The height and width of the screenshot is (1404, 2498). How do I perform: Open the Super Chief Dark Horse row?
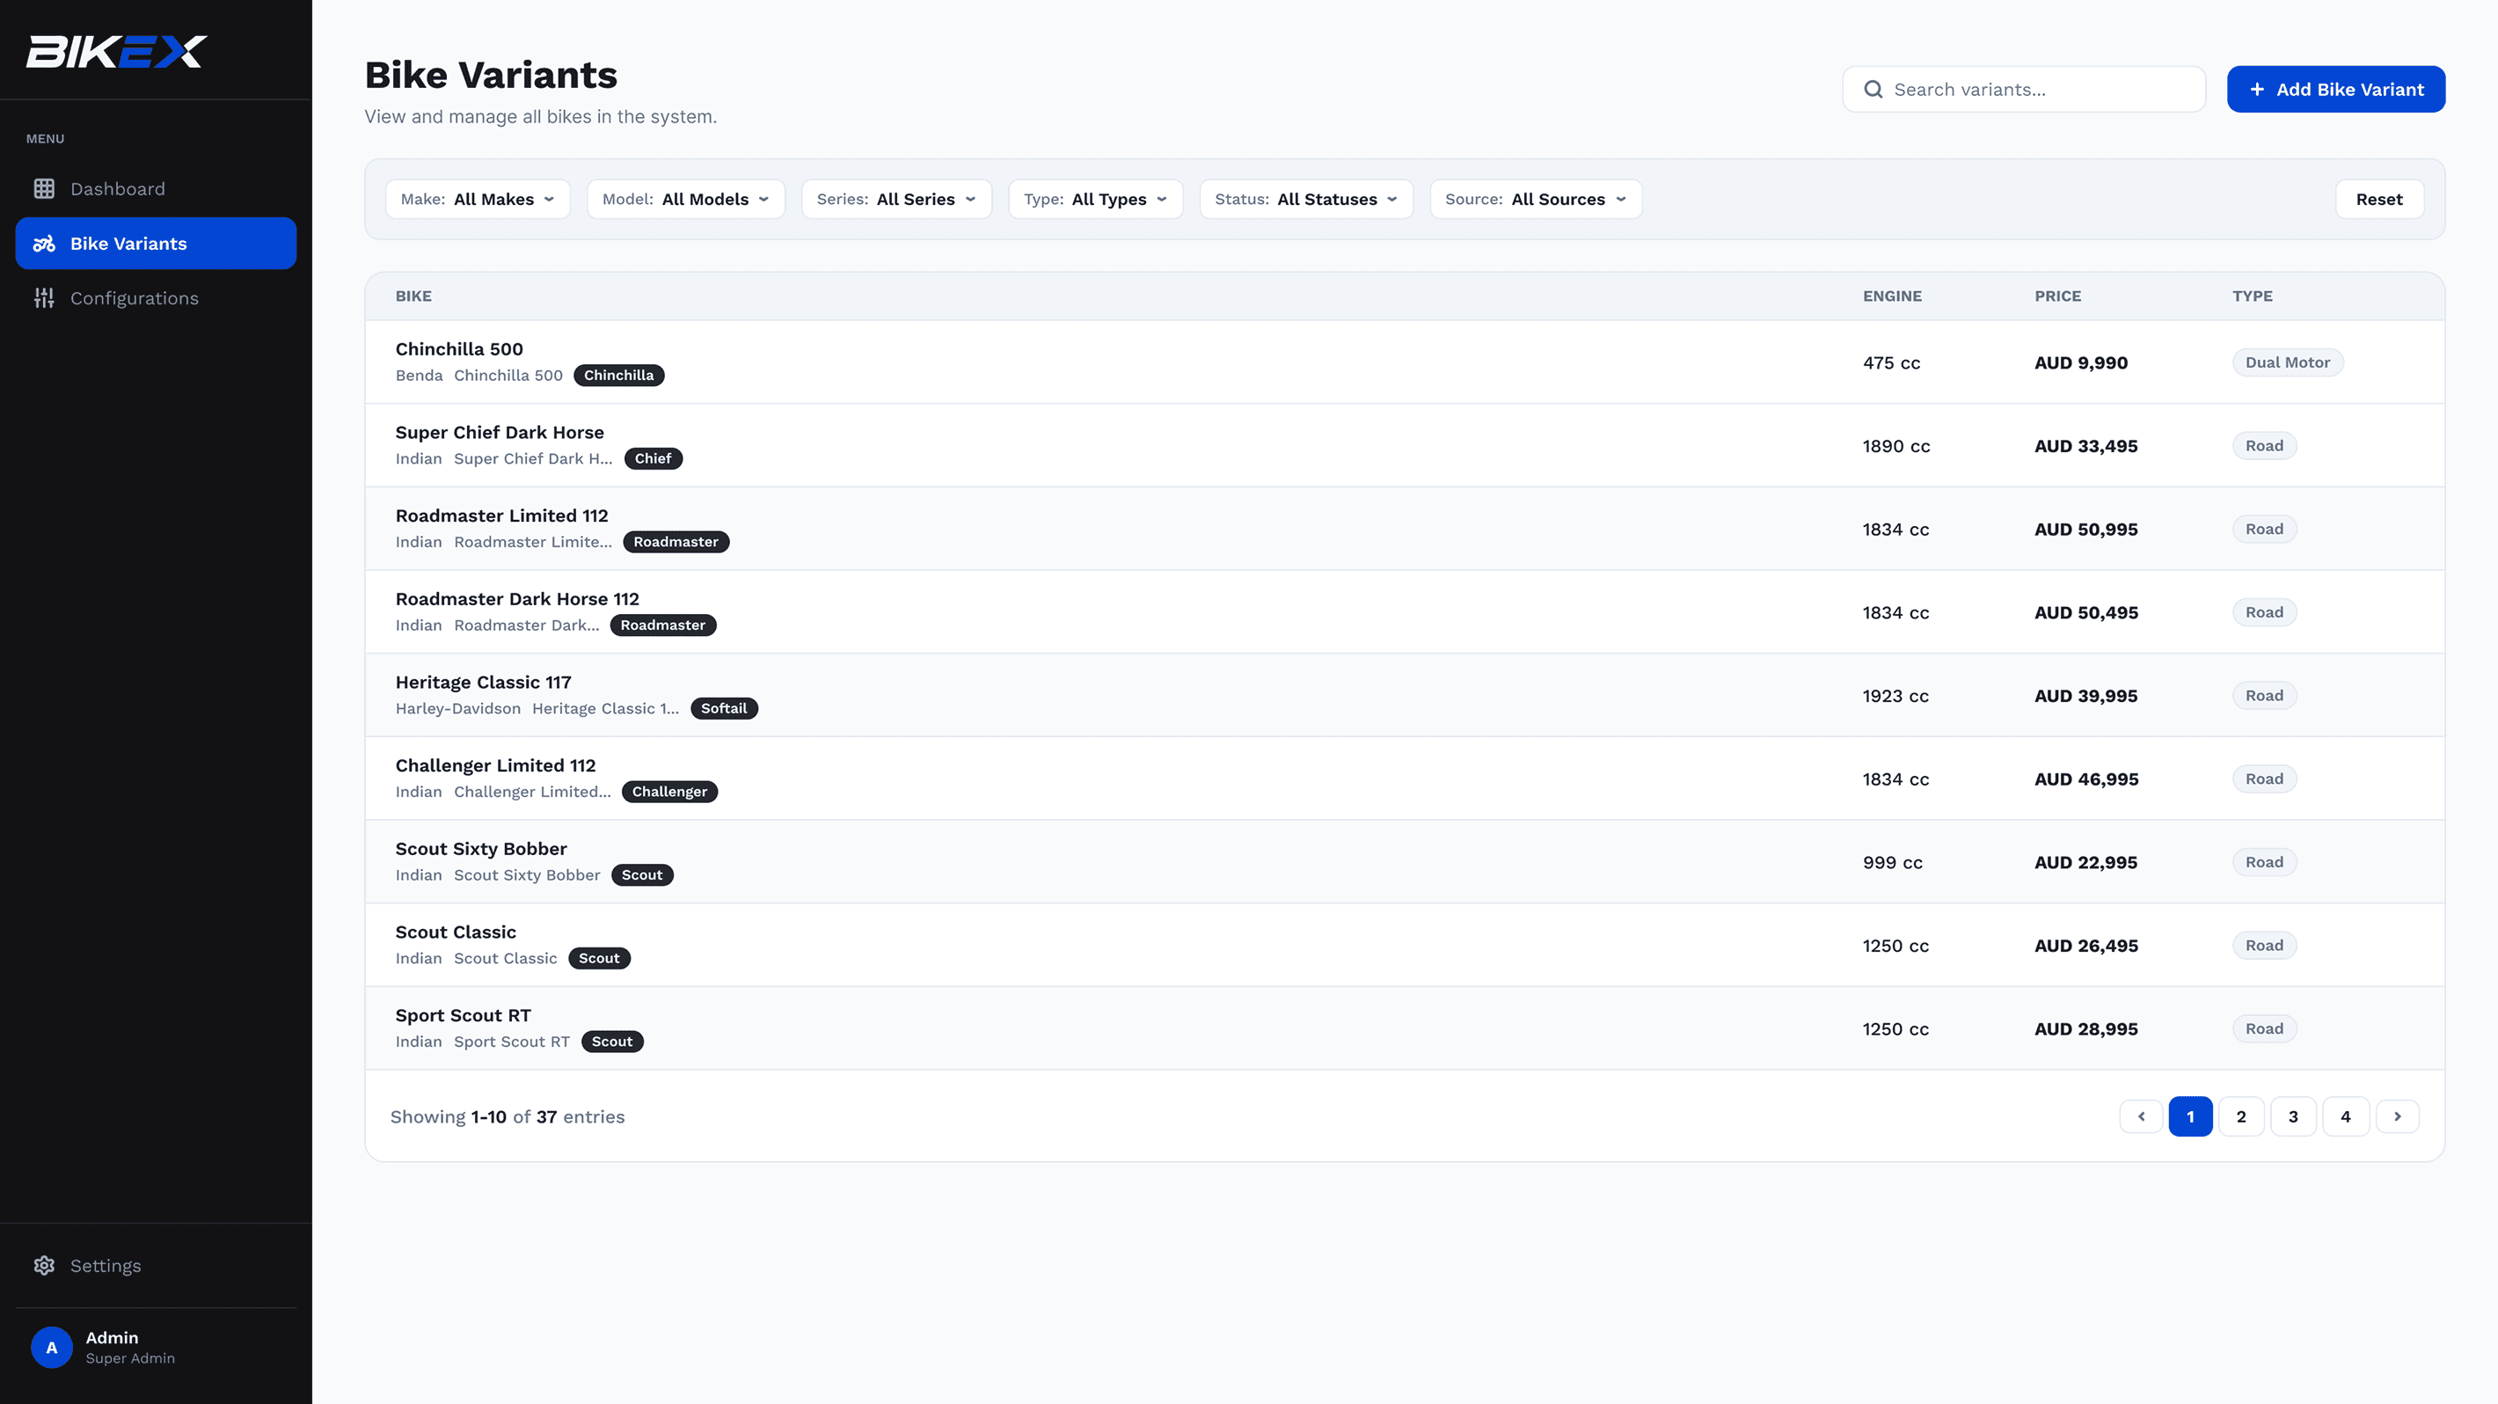pyautogui.click(x=1404, y=445)
